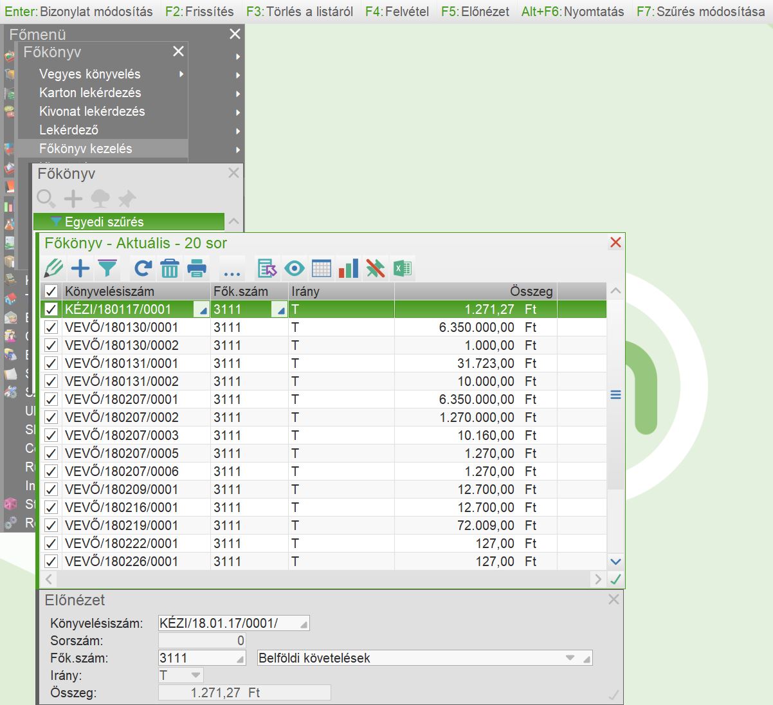Open the Karton lekérdezés menu item
Screen dimensions: 773x705
[x=90, y=93]
